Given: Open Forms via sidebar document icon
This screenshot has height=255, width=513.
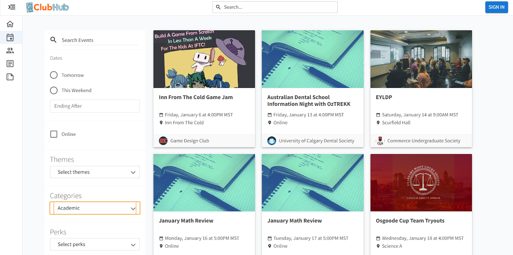Looking at the screenshot, I should click(10, 77).
